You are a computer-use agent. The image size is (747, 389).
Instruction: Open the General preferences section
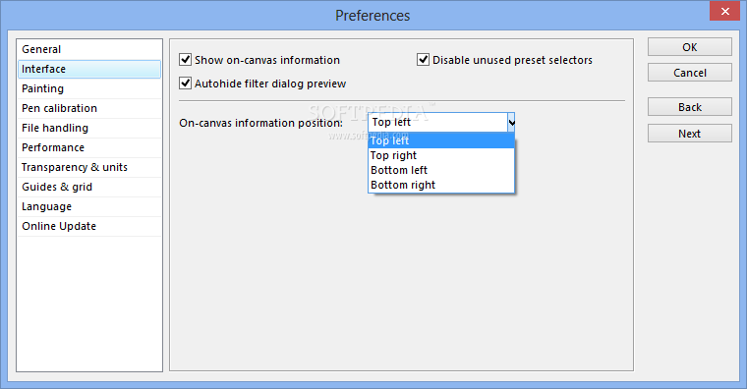(x=89, y=49)
